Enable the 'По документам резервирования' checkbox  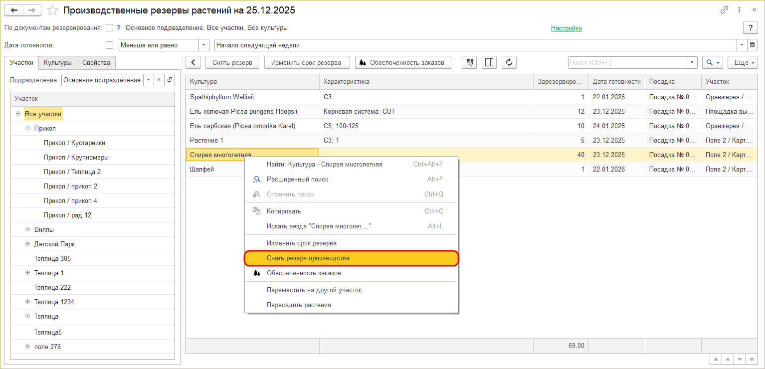tap(110, 28)
